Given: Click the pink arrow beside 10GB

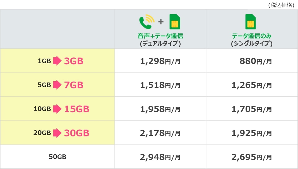Looking at the screenshot, I should pos(57,109).
